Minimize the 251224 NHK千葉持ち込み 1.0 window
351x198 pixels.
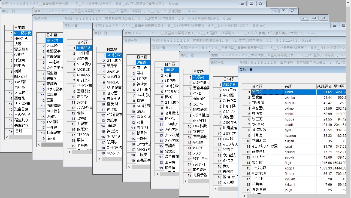click(x=304, y=18)
